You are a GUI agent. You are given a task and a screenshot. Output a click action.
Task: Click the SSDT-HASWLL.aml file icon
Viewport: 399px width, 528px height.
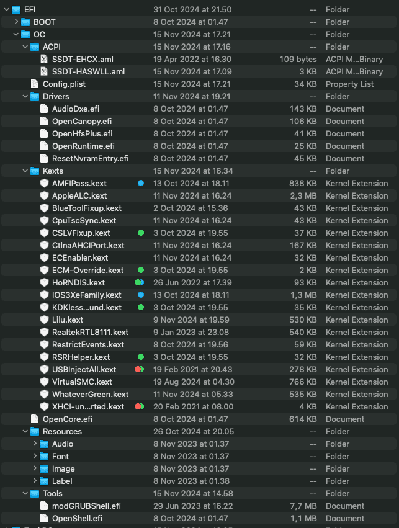(x=44, y=72)
